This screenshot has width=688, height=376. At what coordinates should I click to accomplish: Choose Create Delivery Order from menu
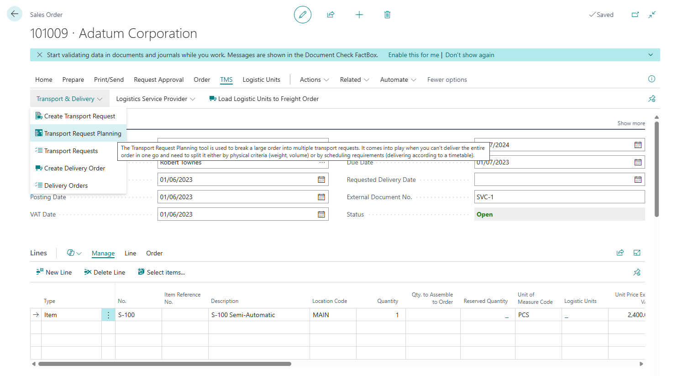pos(74,168)
